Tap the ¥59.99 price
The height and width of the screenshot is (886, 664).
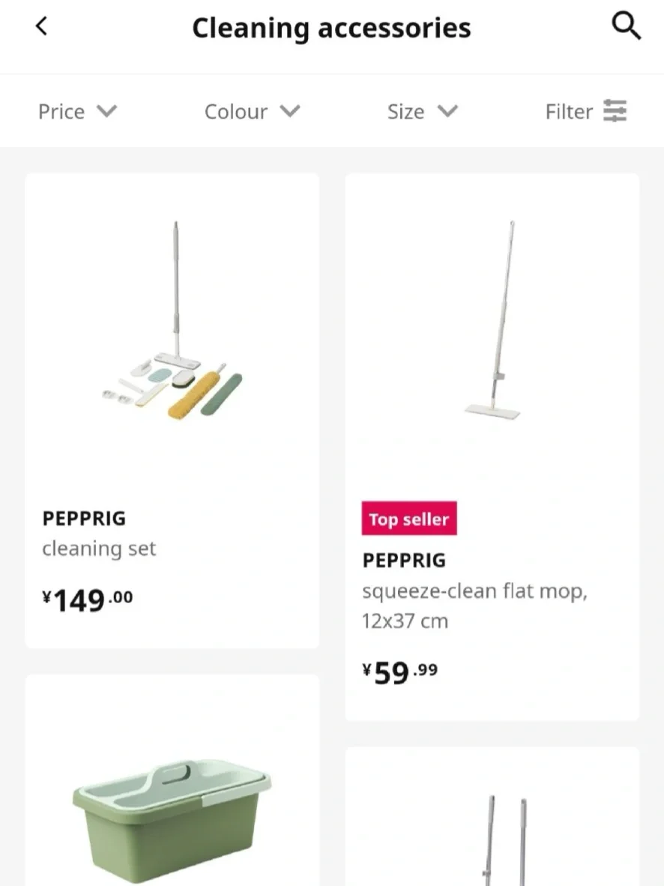(399, 672)
